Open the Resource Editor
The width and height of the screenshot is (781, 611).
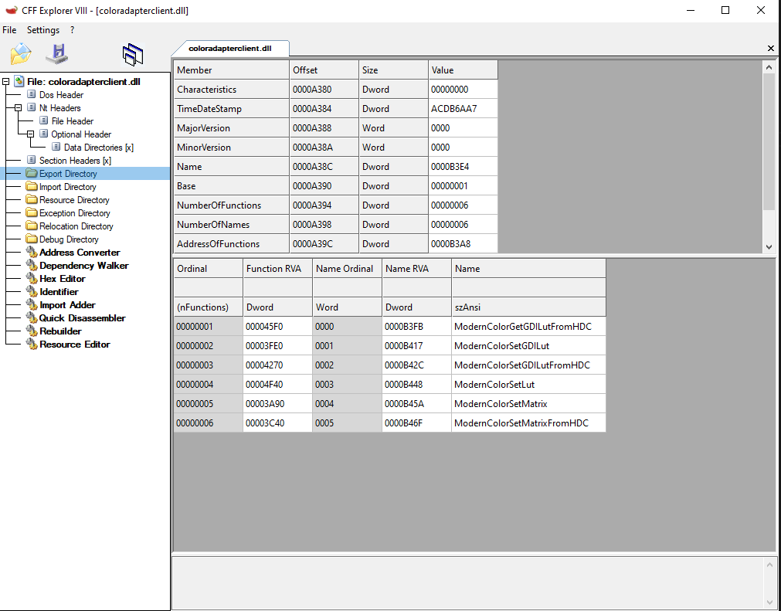(74, 344)
